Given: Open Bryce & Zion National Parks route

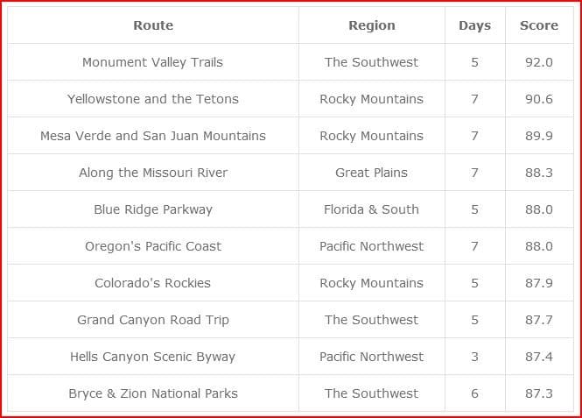Looking at the screenshot, I should click(153, 393).
